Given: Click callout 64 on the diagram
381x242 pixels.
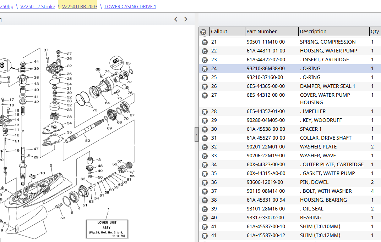Looking at the screenshot, I should (107, 103).
